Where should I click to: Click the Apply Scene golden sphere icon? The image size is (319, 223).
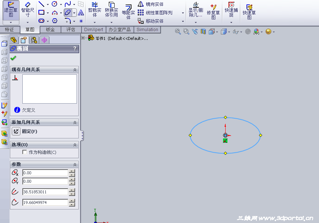click(268, 31)
